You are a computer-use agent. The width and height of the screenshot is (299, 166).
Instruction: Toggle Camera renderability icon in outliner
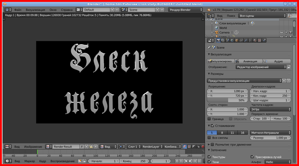coord(290,33)
